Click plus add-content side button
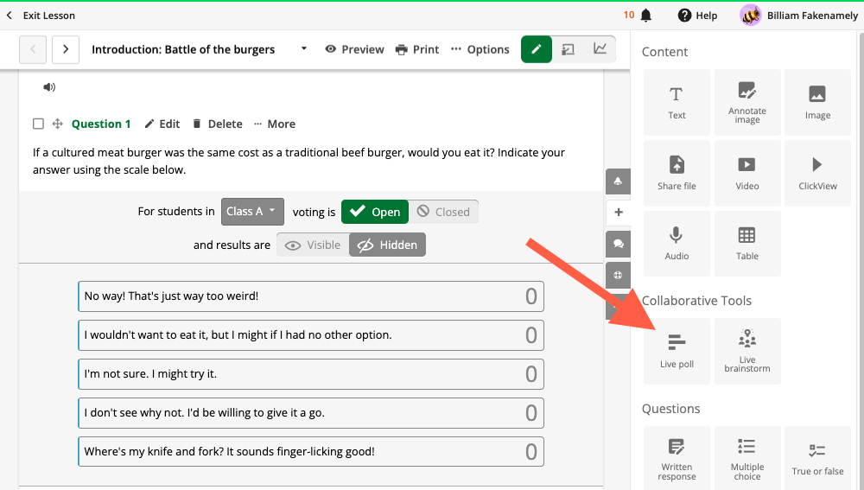 coord(619,213)
